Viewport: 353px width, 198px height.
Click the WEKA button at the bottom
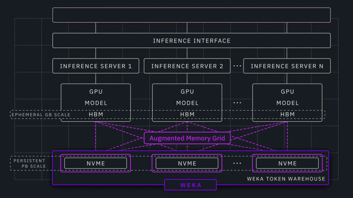pyautogui.click(x=190, y=185)
